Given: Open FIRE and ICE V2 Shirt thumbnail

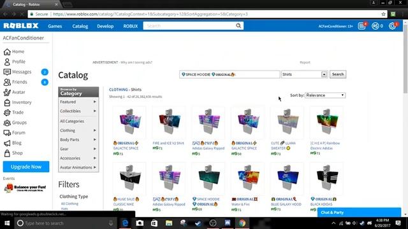Looking at the screenshot, I should [169, 122].
